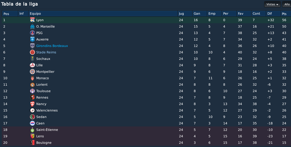Click the Monaco club crest icon
Screen dimensions: 291x147
(32, 78)
